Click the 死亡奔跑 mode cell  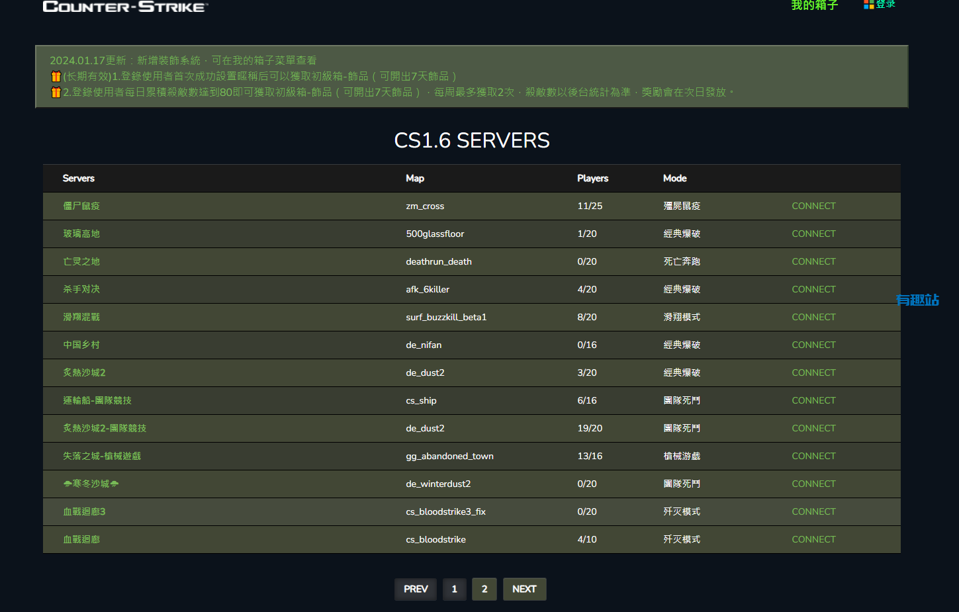coord(682,261)
